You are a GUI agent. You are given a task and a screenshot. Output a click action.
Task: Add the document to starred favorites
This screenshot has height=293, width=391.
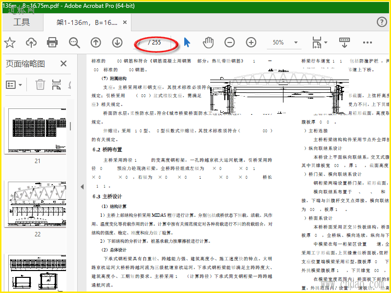(10, 42)
